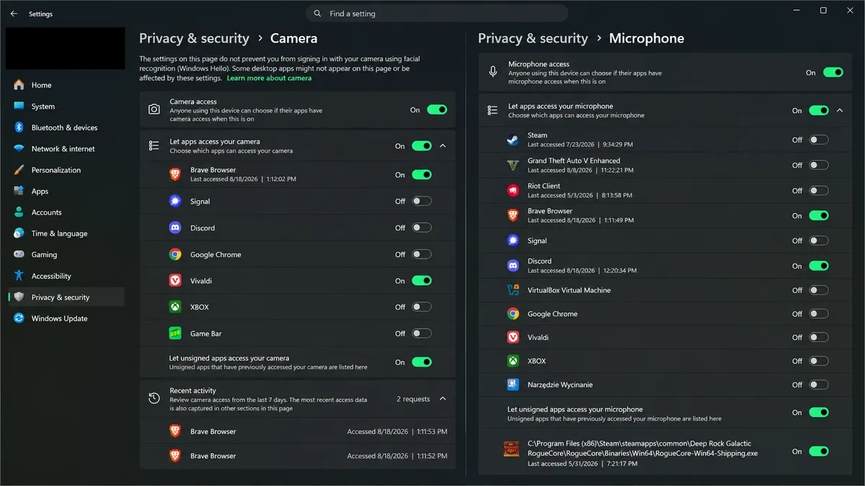Click the Signal icon in microphone list
Screen dimensions: 865x486
(513, 240)
